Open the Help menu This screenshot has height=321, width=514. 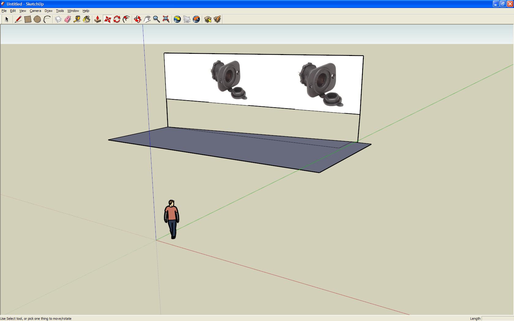point(86,11)
